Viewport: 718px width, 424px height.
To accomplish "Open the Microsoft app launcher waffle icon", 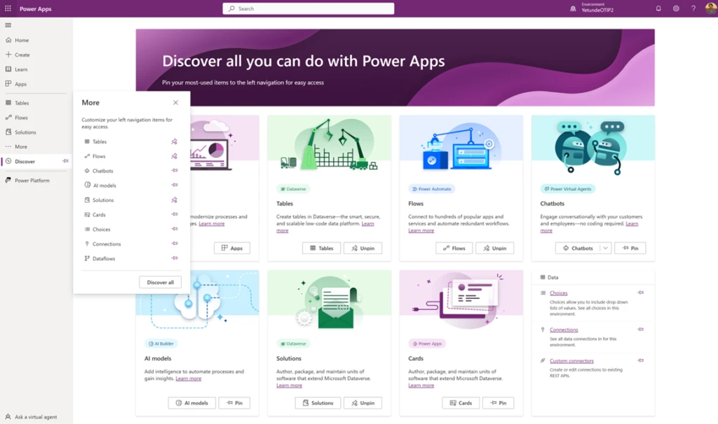I will click(x=7, y=8).
